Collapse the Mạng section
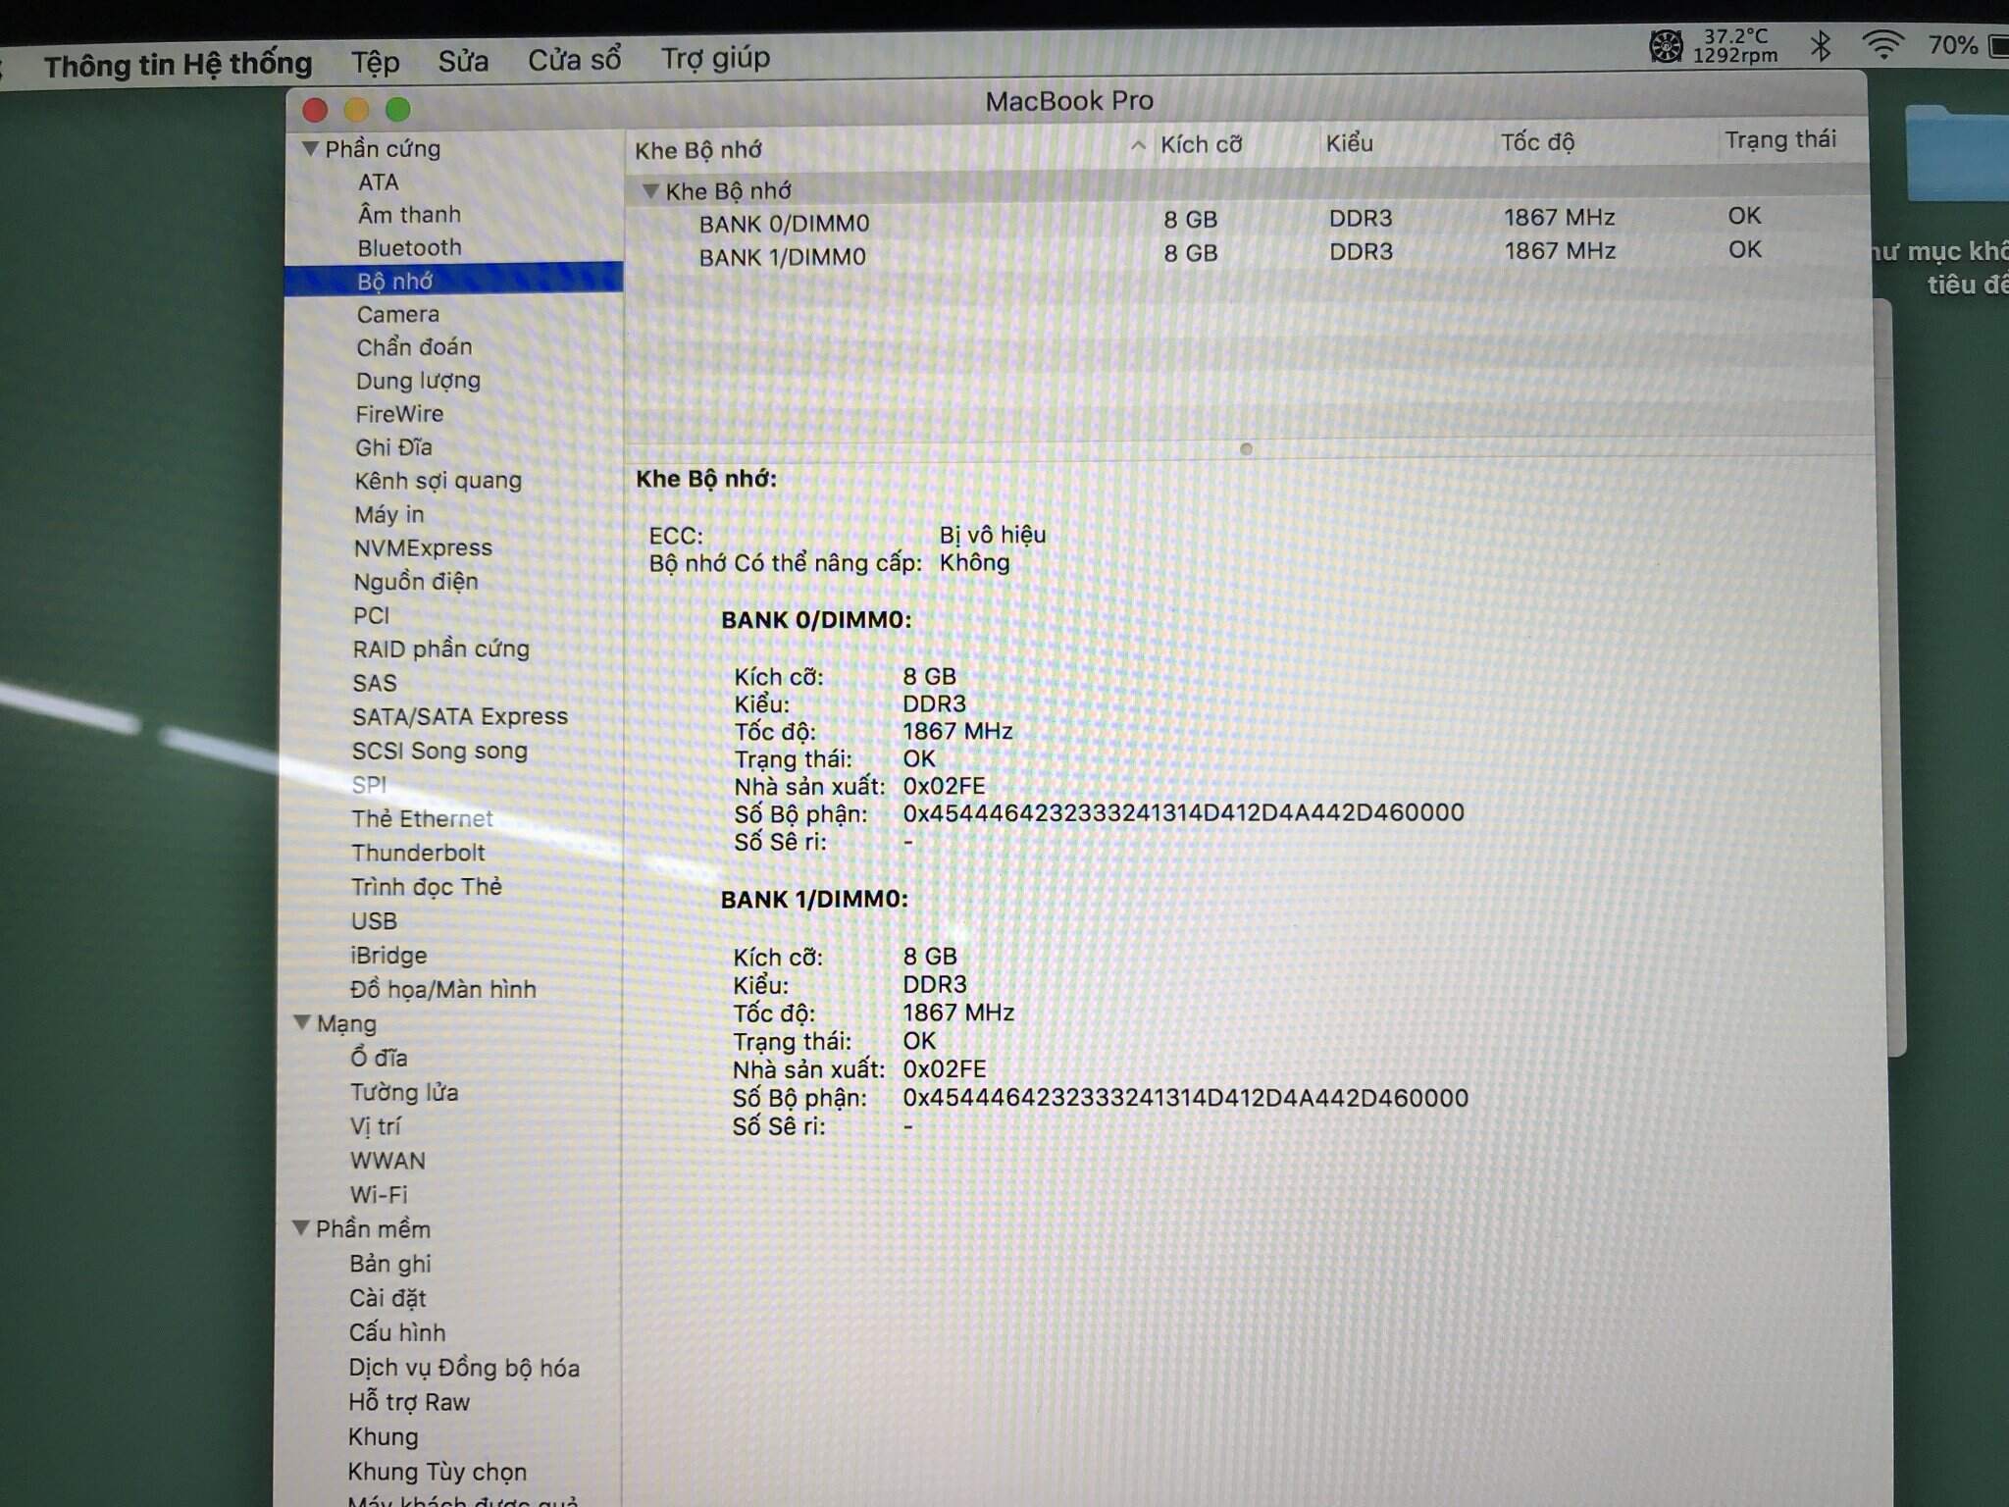 [303, 1022]
